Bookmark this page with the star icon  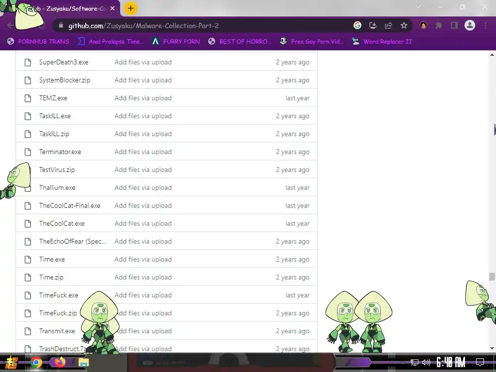tap(404, 26)
